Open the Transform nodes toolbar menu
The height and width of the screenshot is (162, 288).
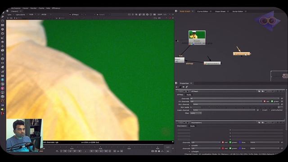click(3, 46)
